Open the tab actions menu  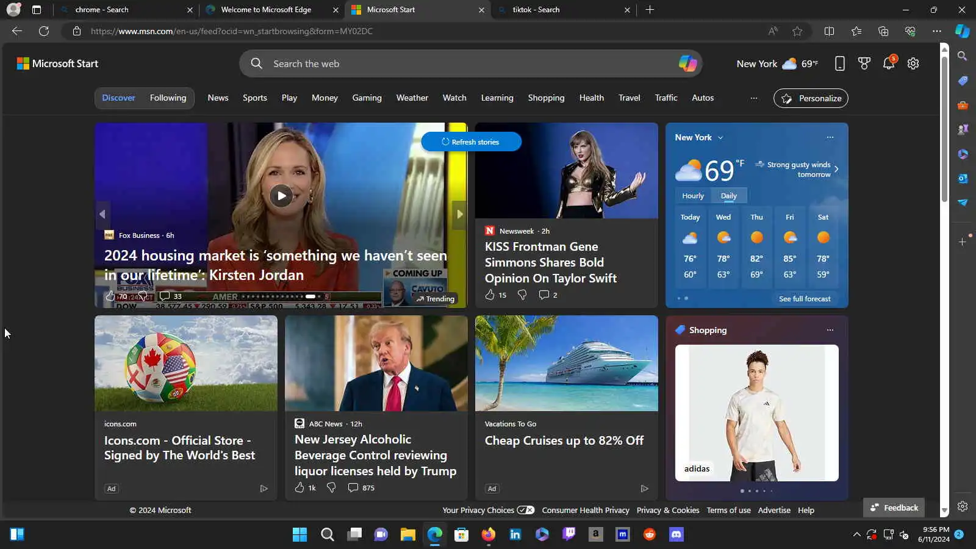pos(37,10)
